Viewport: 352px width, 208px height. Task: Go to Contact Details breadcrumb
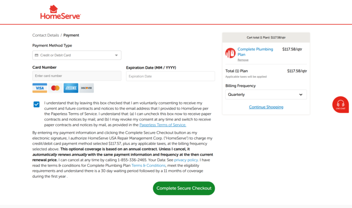pos(45,35)
